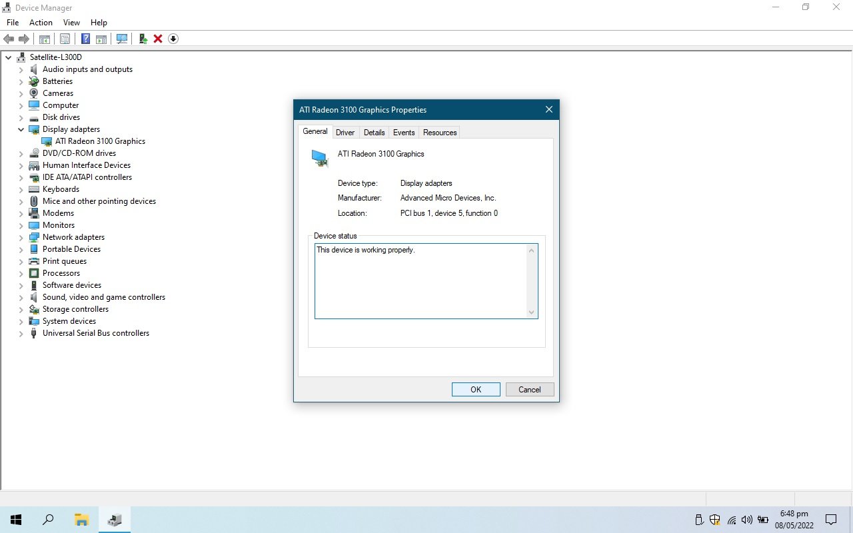Viewport: 853px width, 533px height.
Task: Click the Scan for hardware changes toolbar icon
Action: click(122, 39)
